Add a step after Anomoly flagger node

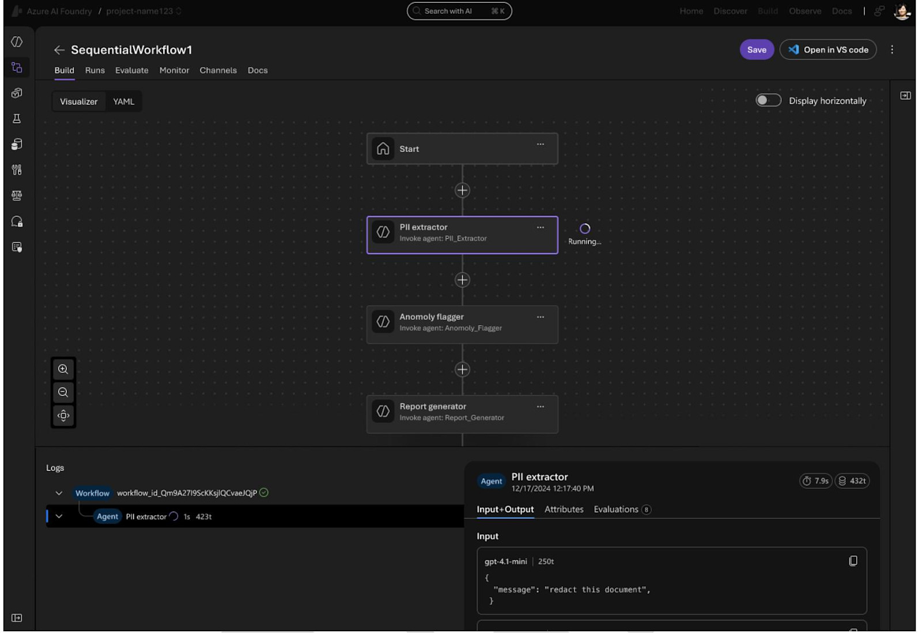[462, 370]
